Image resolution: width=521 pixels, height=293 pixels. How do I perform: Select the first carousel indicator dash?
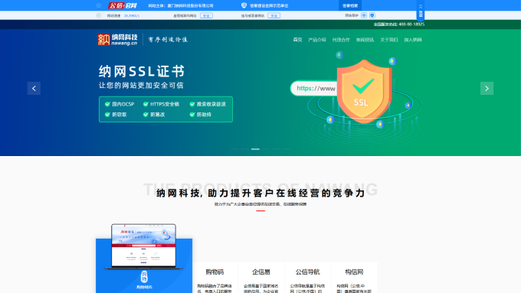click(234, 149)
